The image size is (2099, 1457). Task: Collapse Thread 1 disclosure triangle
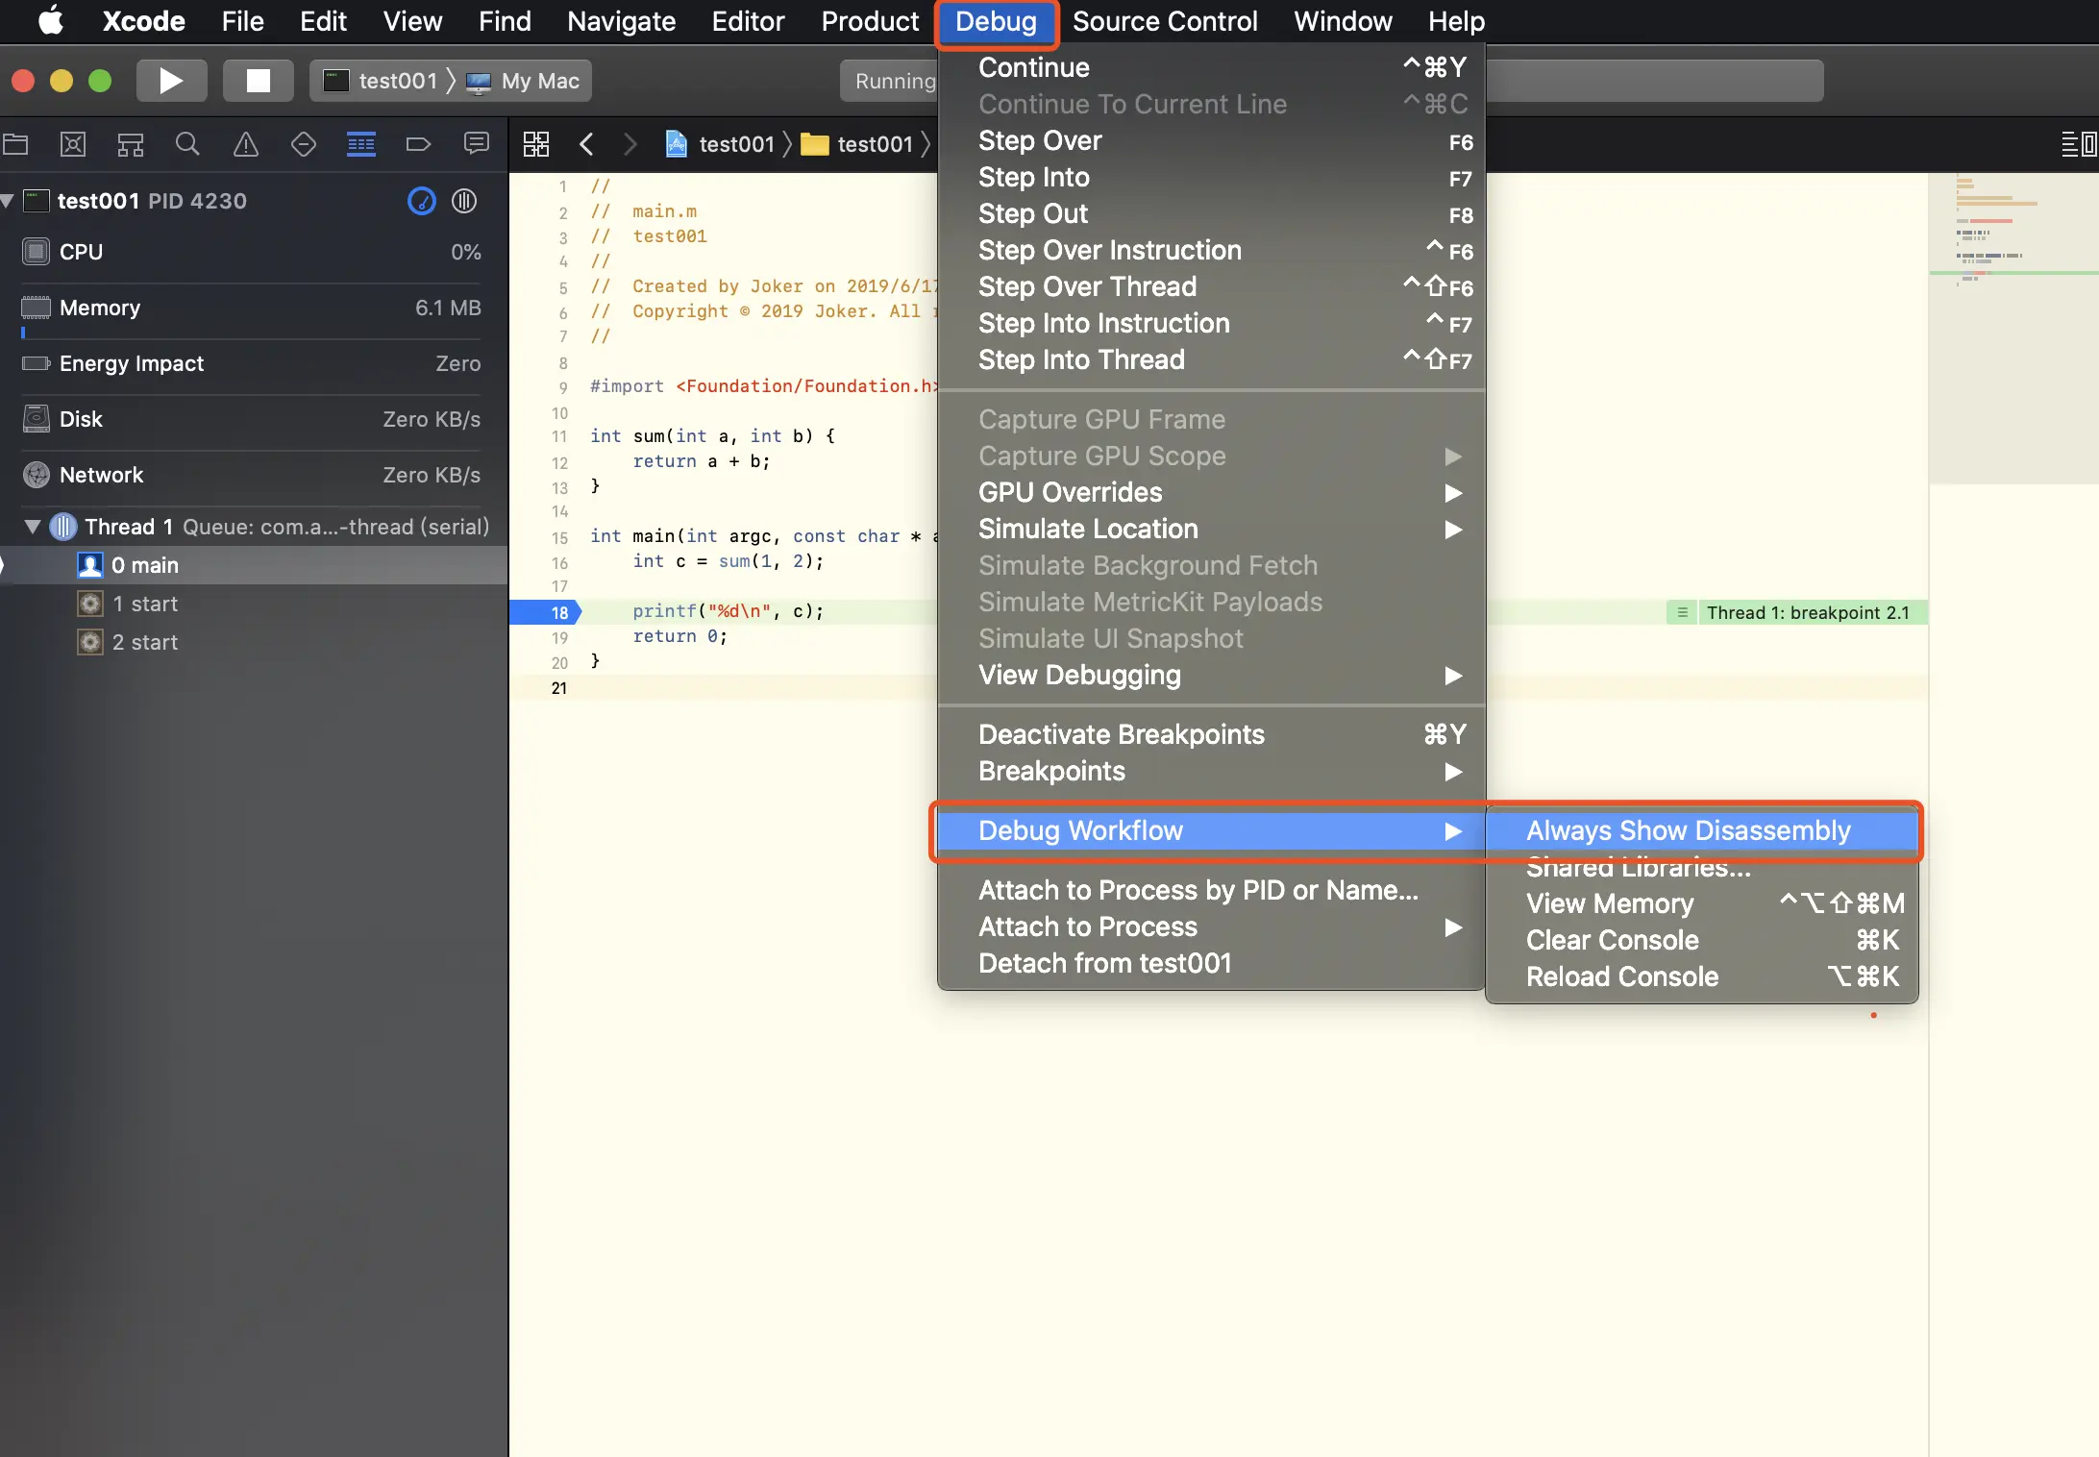[33, 527]
